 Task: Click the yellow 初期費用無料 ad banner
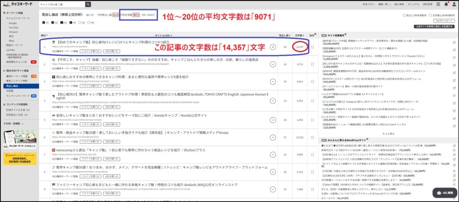[20, 159]
